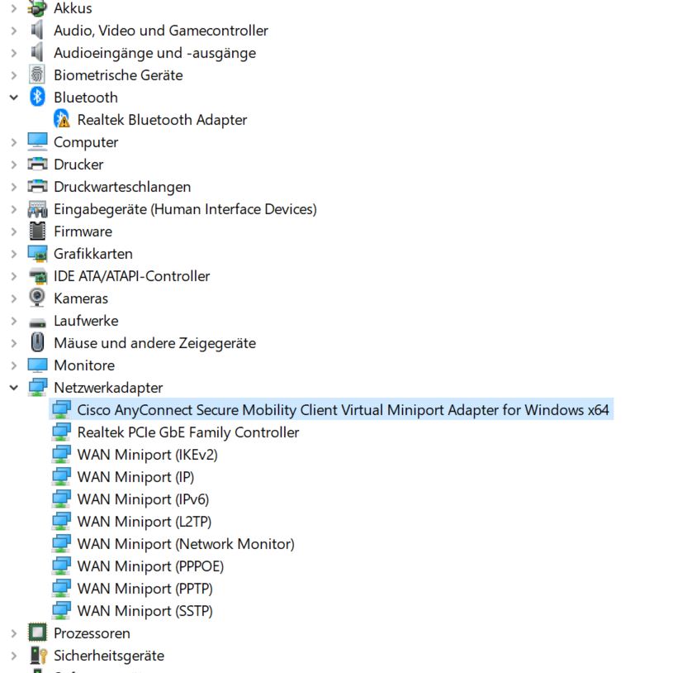Expand the Grafikkarten category
Screen dimensions: 673x673
pos(14,254)
